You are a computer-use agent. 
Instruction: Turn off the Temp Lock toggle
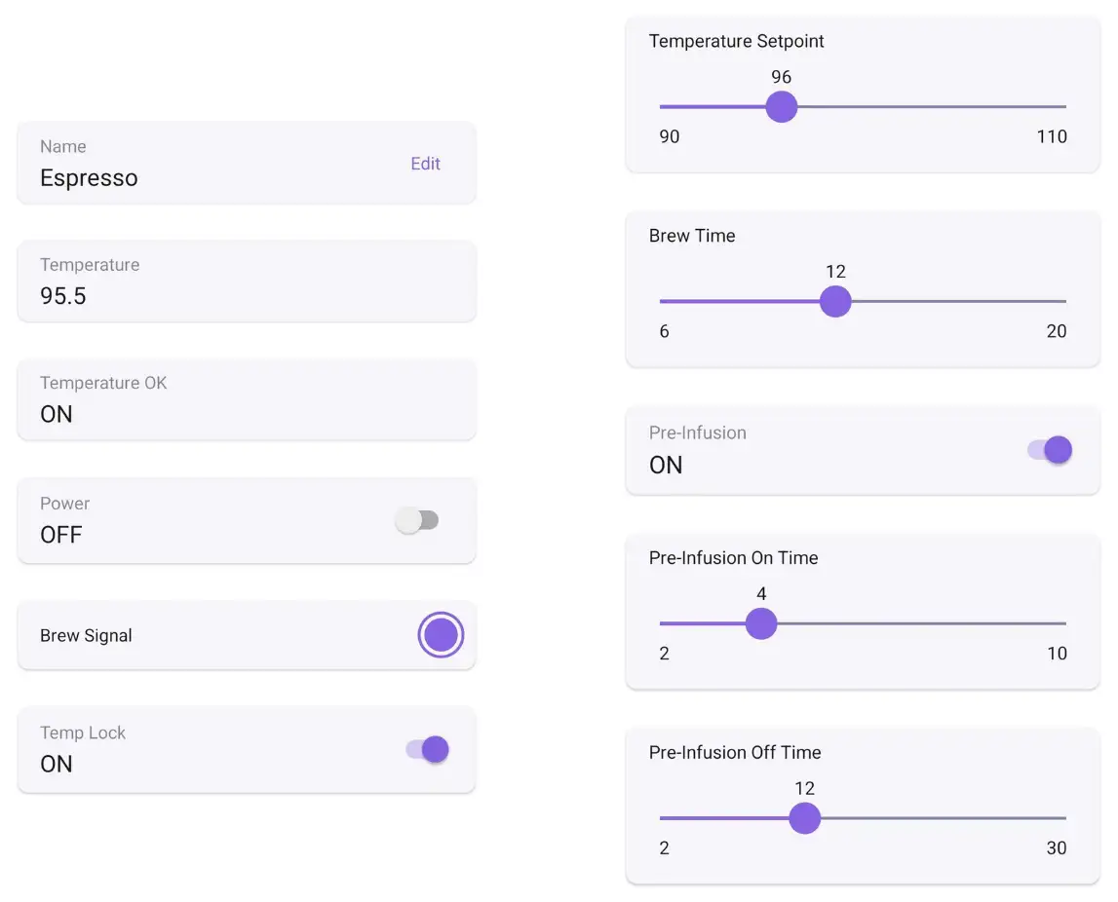pos(427,749)
